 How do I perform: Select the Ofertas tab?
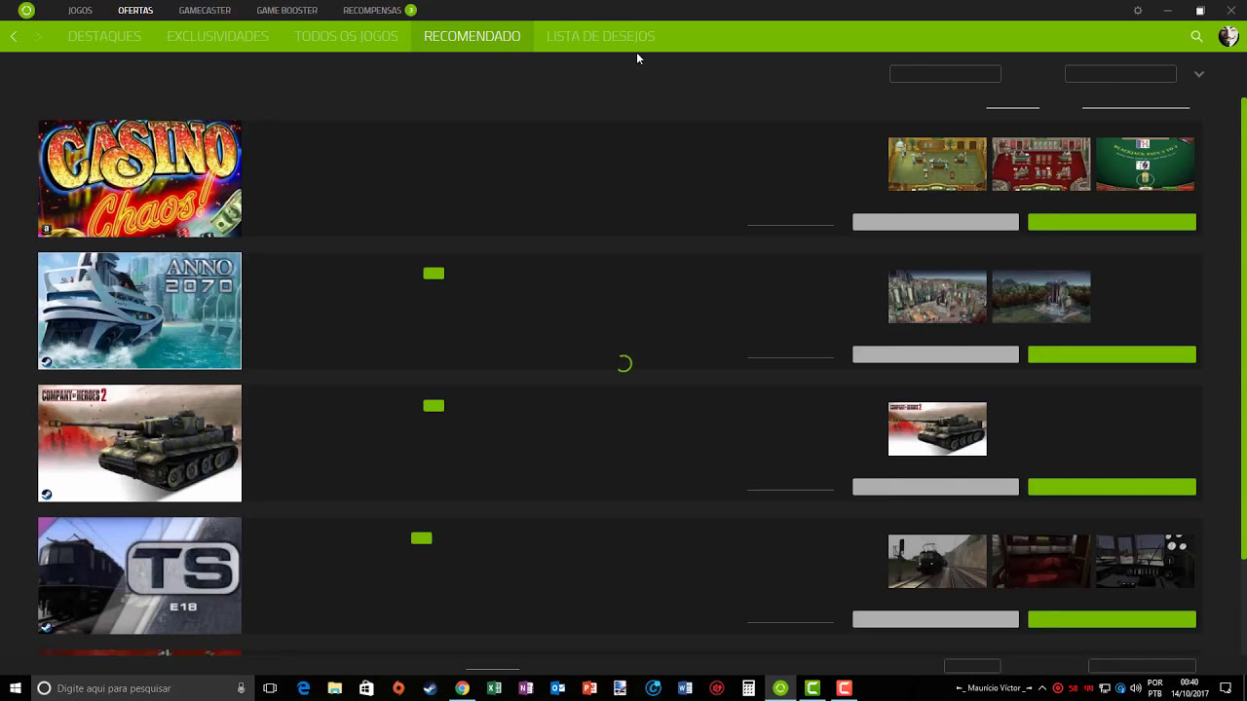point(135,11)
